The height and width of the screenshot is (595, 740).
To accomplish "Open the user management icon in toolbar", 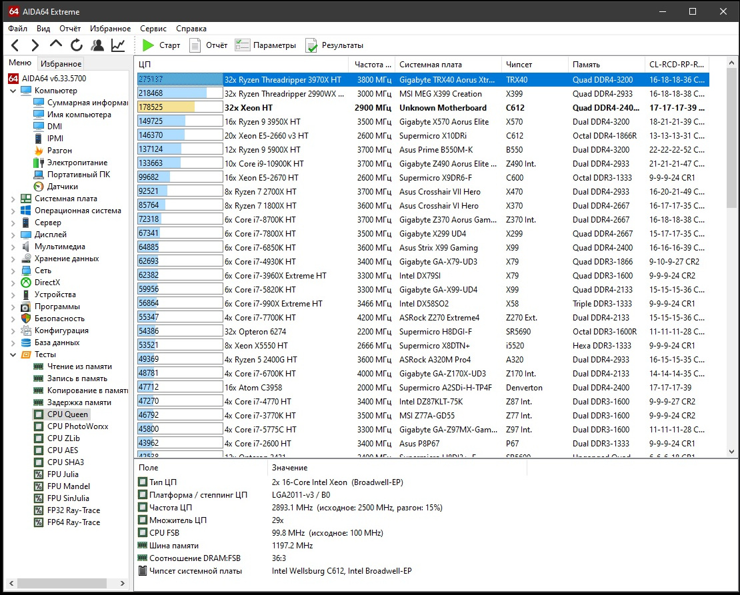I will click(x=97, y=45).
